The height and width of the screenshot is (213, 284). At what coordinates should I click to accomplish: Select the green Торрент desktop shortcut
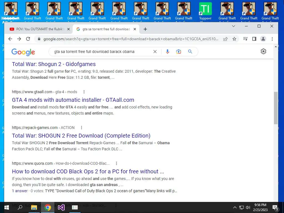(205, 11)
